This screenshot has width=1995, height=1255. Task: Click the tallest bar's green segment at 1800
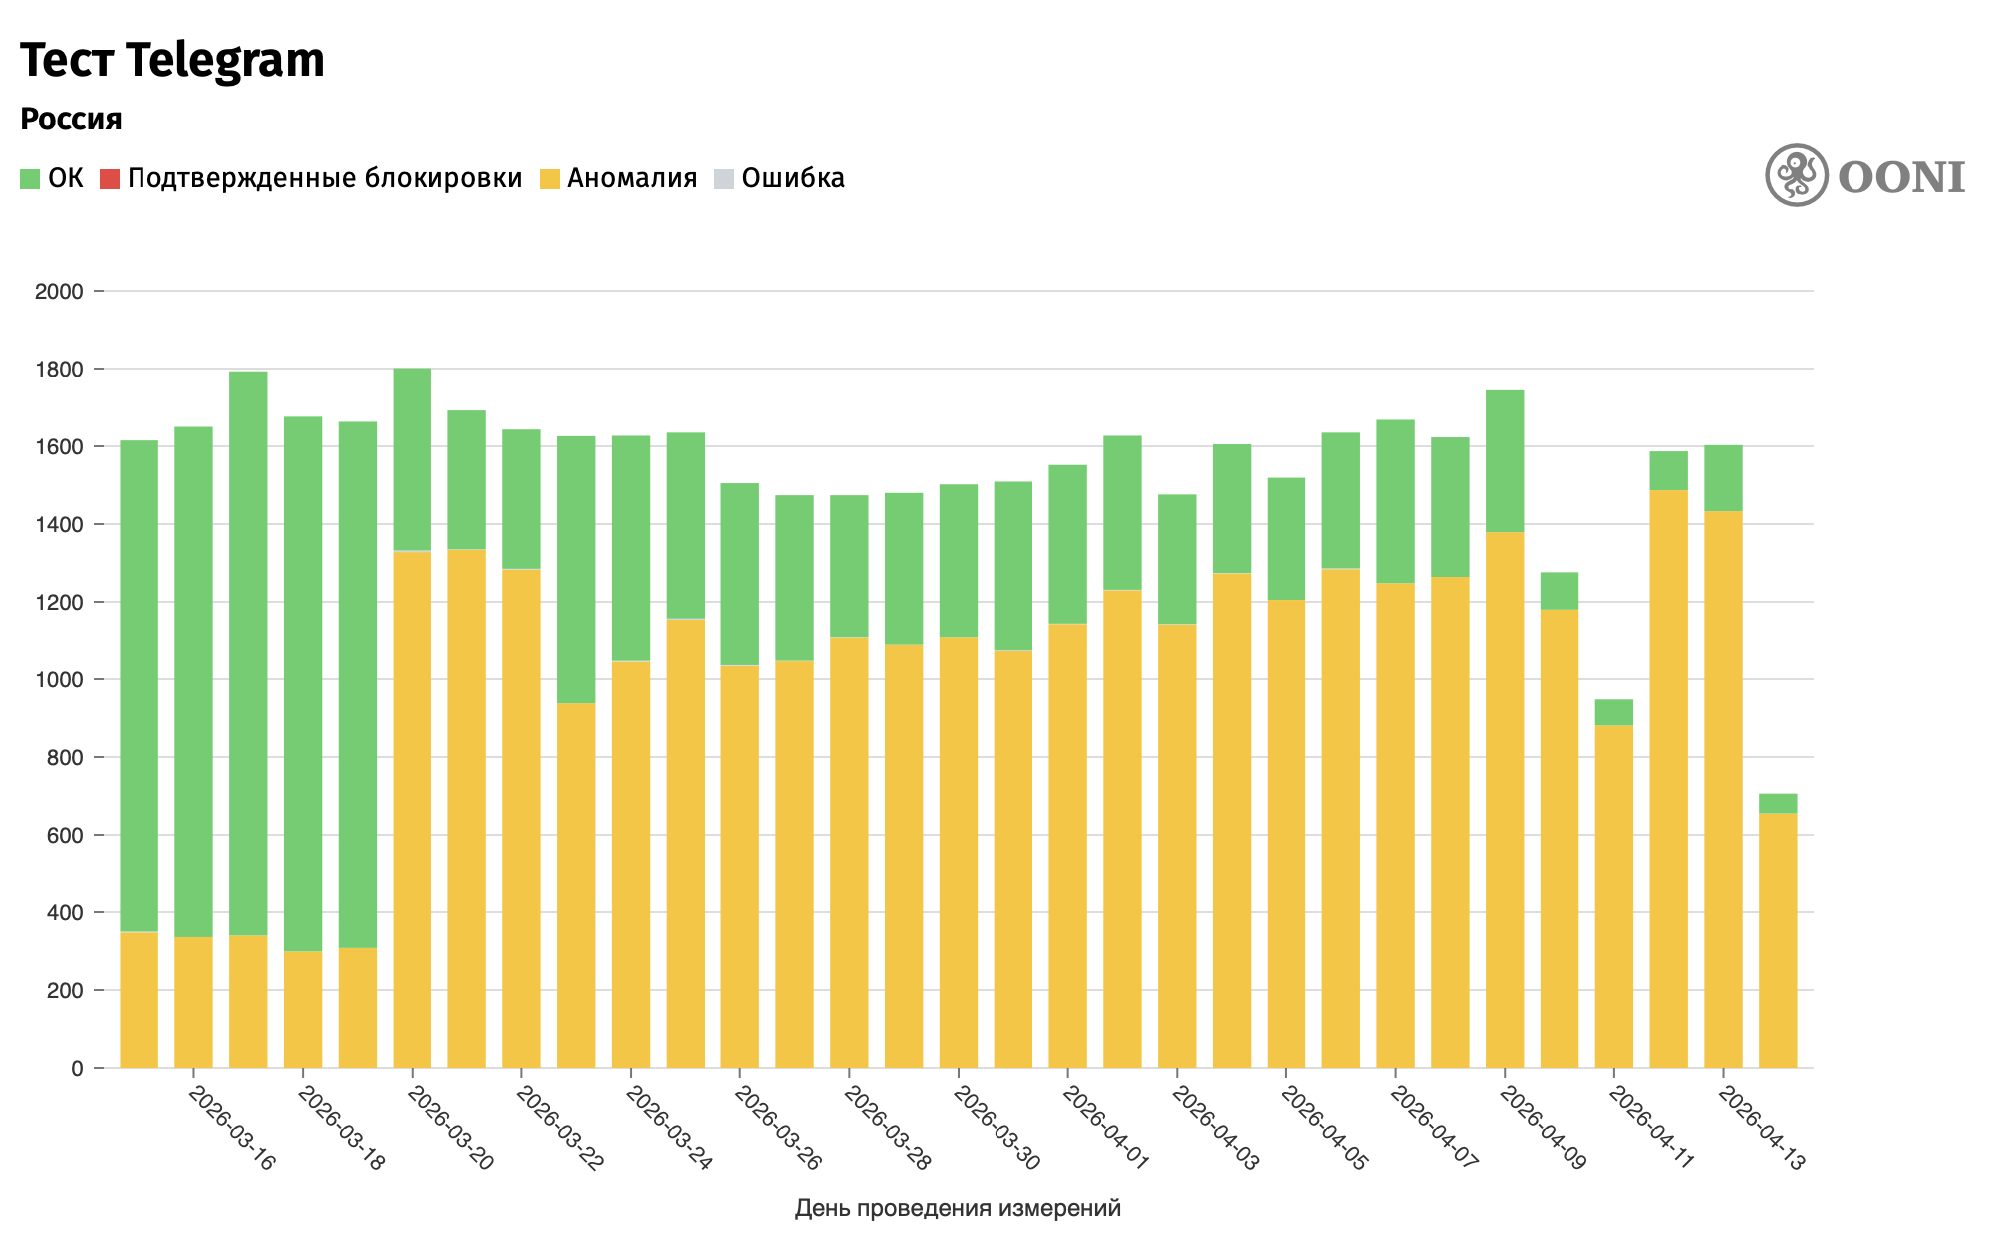click(413, 458)
